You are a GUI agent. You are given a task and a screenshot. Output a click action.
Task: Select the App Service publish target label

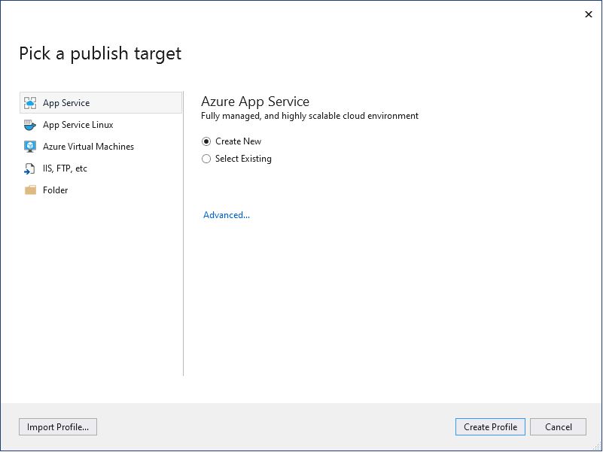[x=66, y=103]
